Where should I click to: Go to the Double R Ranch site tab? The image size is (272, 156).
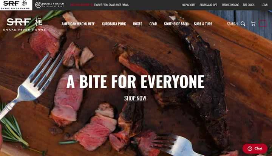49,5
